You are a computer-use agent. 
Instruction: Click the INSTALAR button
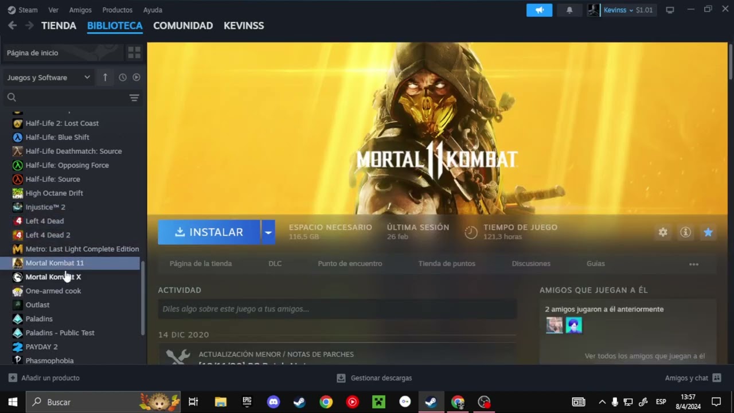(209, 232)
